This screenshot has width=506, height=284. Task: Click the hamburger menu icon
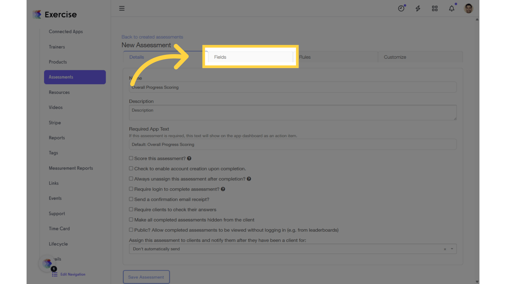[122, 8]
